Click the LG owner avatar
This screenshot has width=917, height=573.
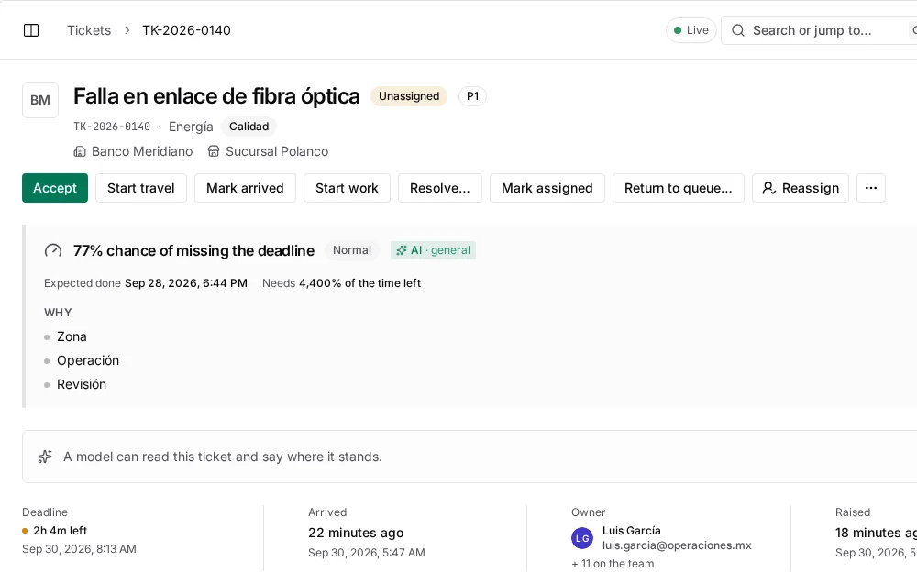[x=582, y=538]
